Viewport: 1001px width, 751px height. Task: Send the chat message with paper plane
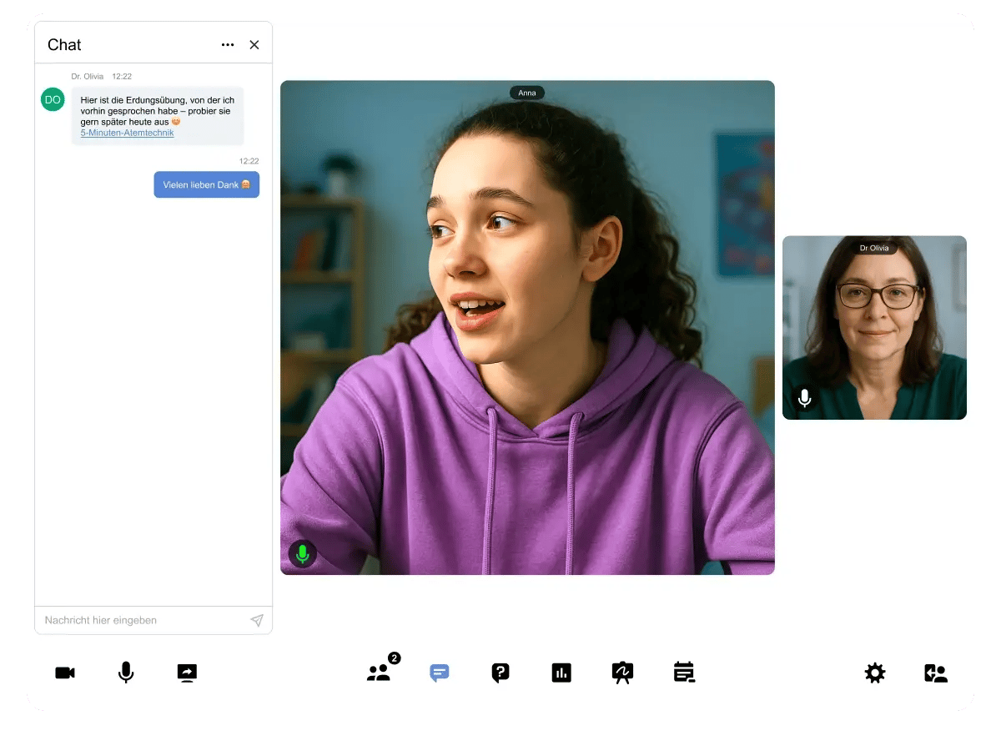[257, 620]
